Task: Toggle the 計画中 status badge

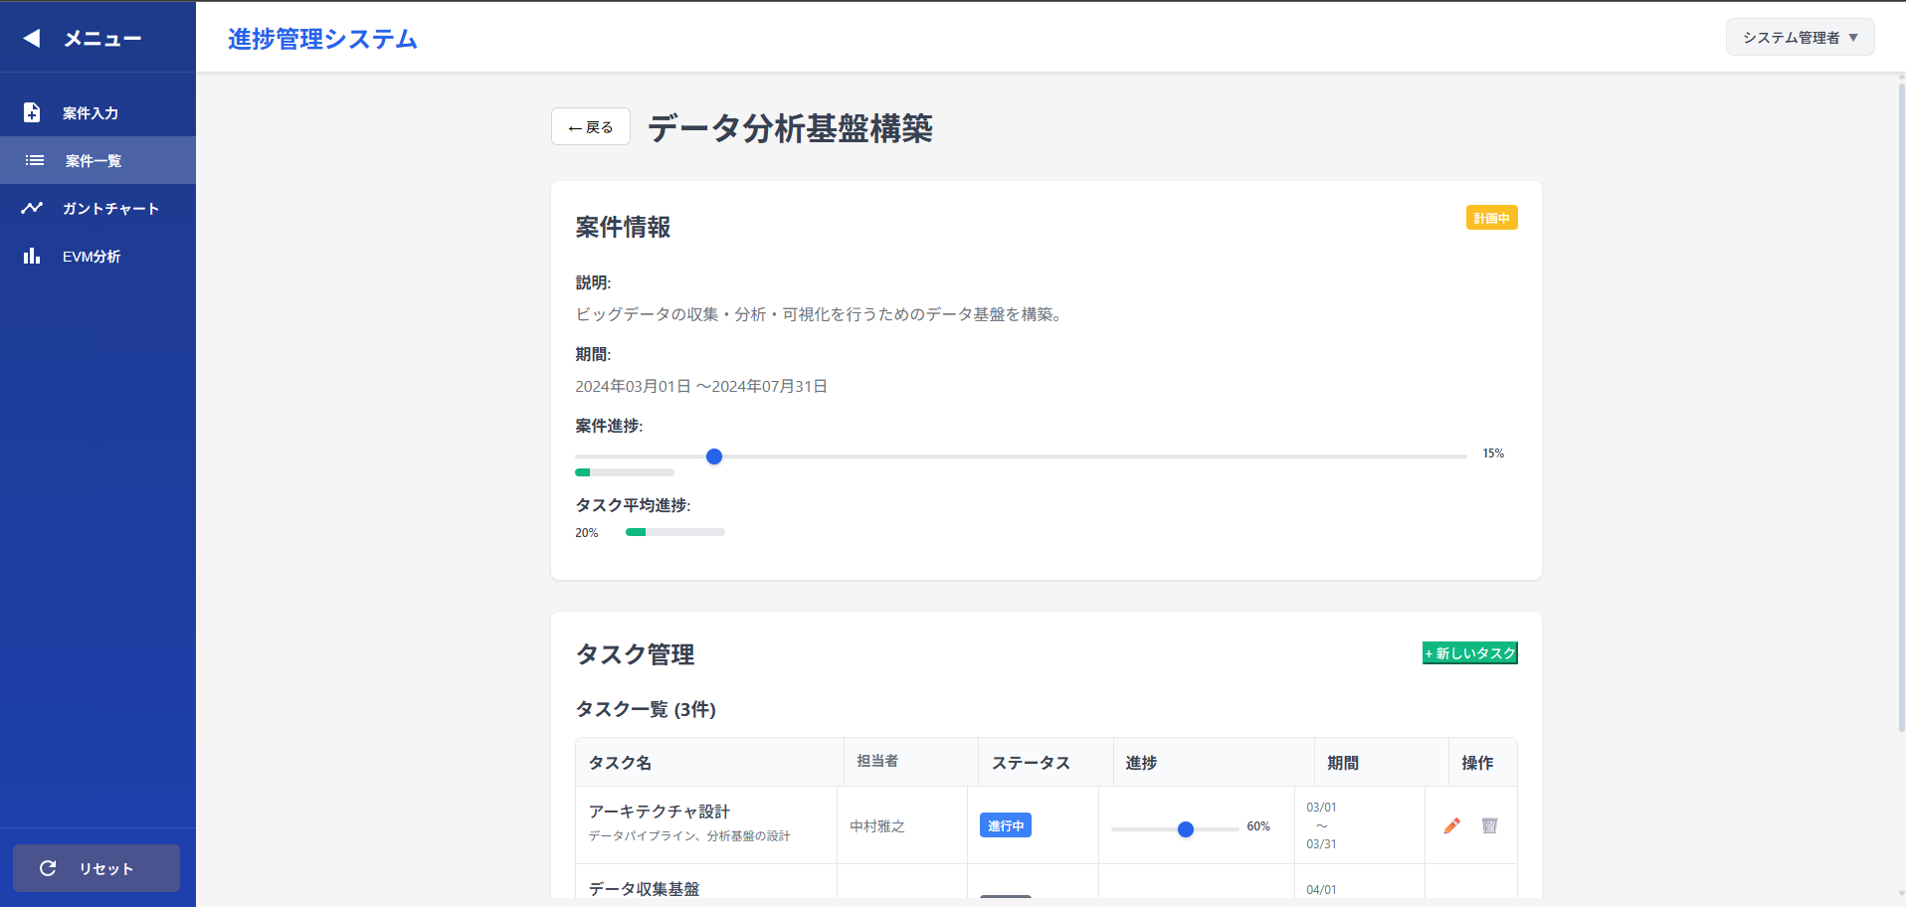Action: pyautogui.click(x=1491, y=217)
